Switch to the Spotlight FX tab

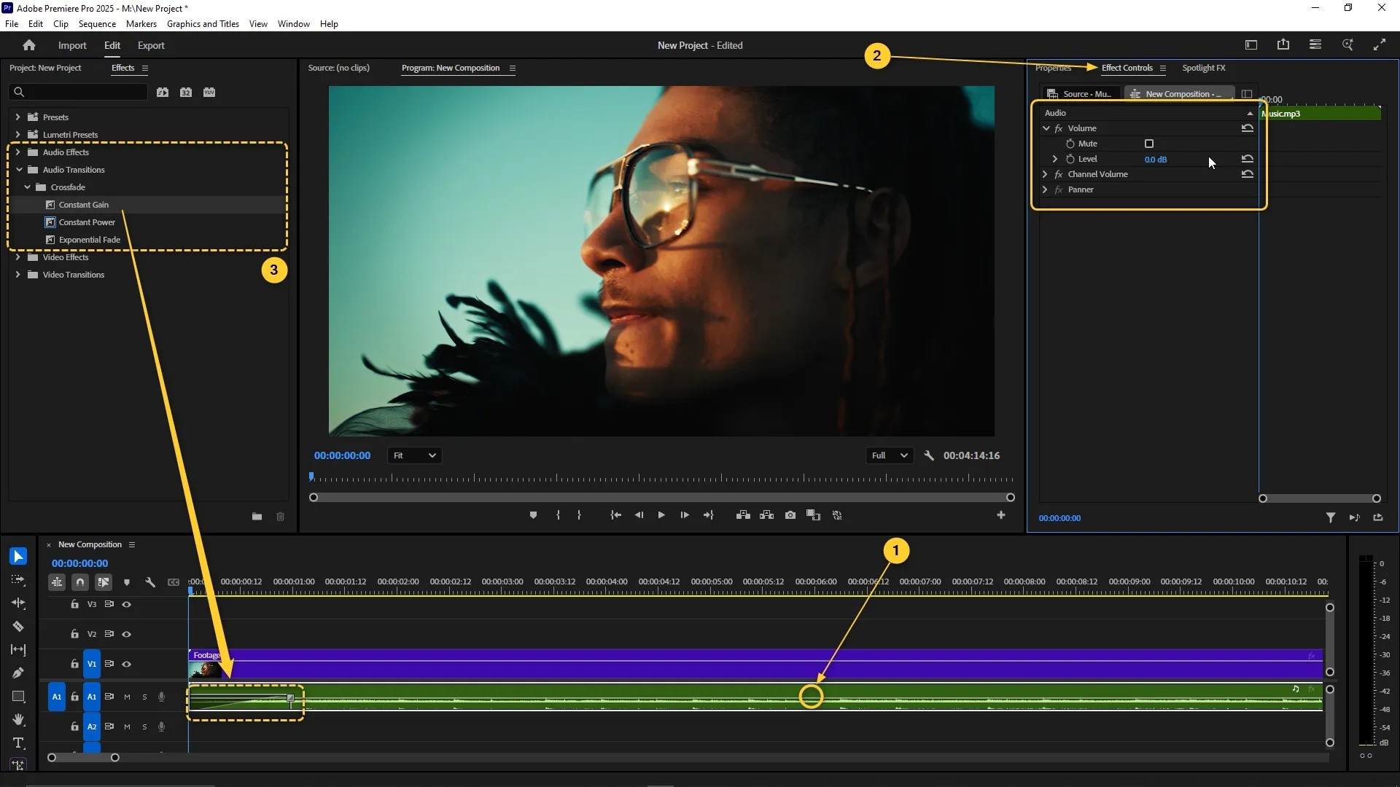[1203, 68]
